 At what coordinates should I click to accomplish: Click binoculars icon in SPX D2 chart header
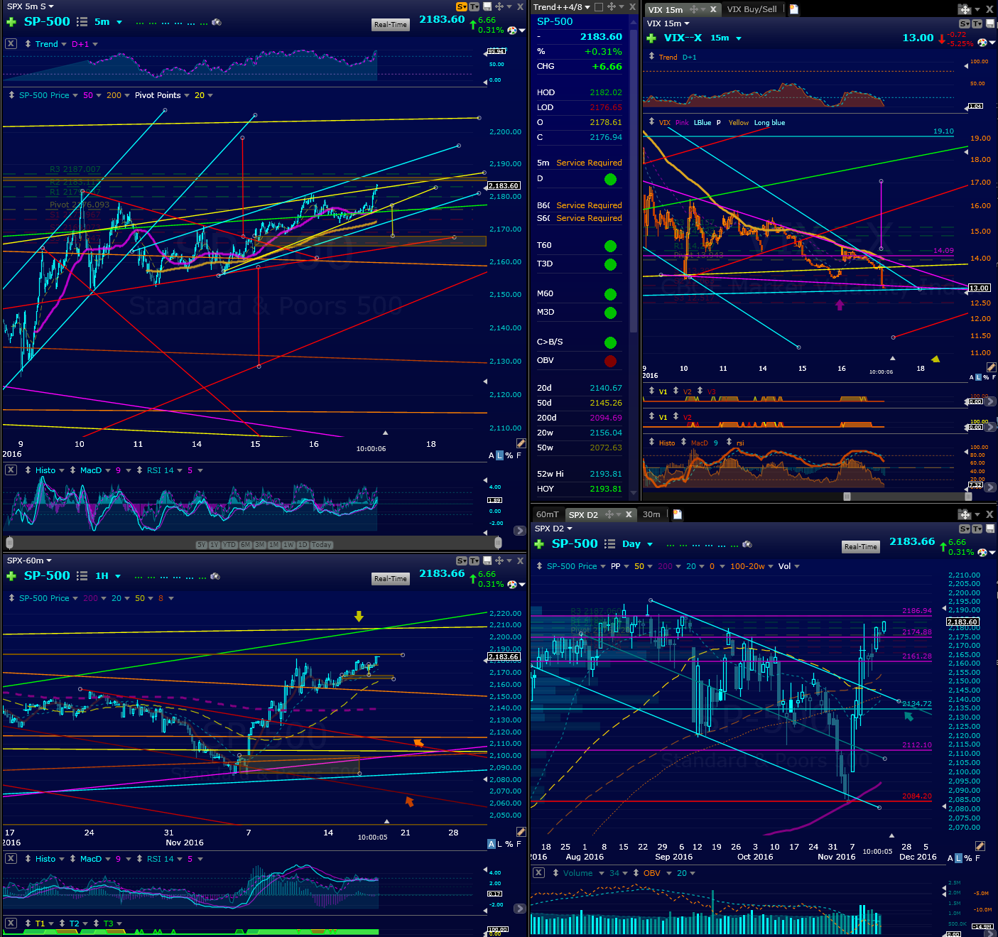point(747,544)
